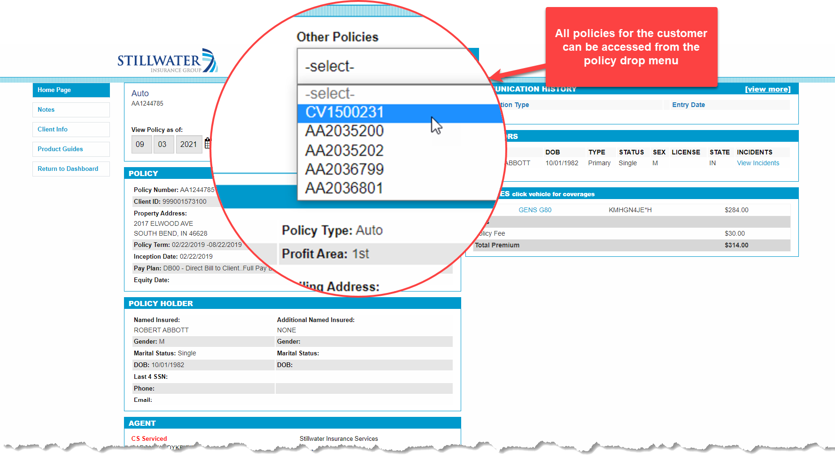The image size is (835, 461).
Task: Click the INCIDENTS column header
Action: [755, 152]
